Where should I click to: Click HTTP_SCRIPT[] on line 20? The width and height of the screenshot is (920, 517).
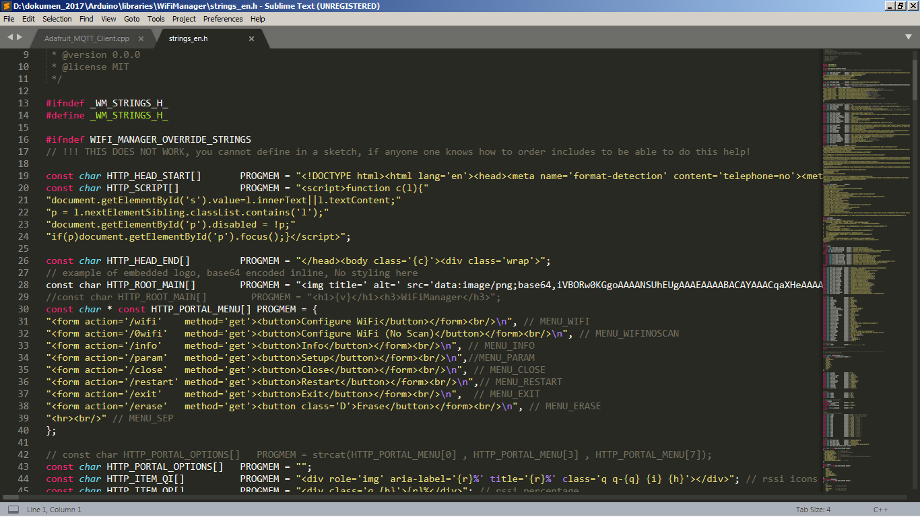coord(143,188)
